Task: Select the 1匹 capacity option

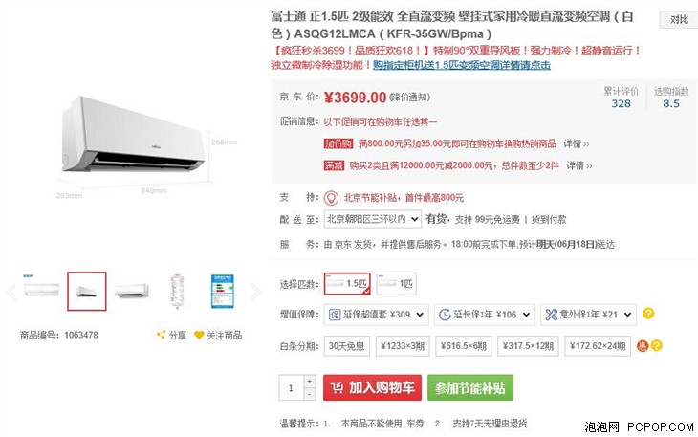Action: click(x=396, y=284)
